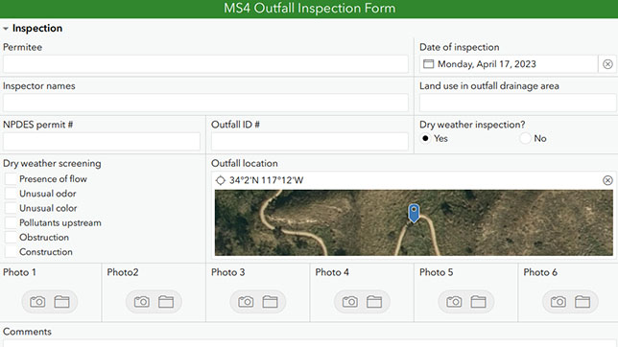Click the blue map pin marker
Viewport: 618px width, 347px height.
(x=414, y=213)
